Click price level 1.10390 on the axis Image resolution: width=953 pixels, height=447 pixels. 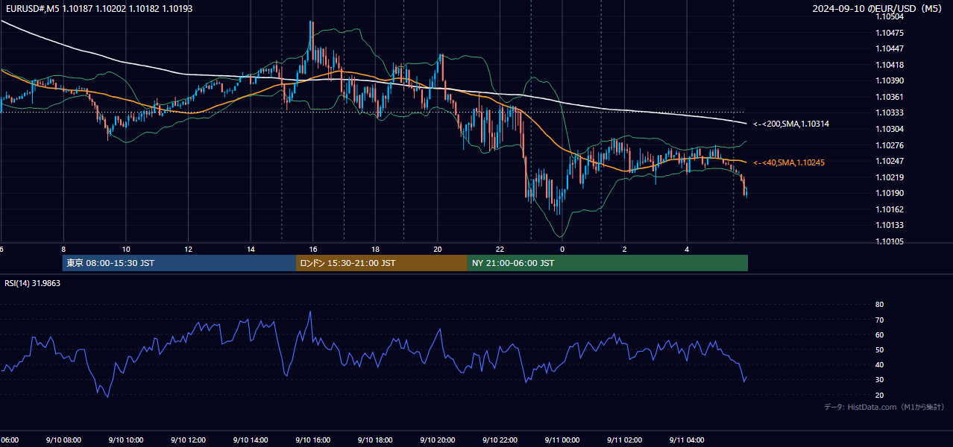click(x=890, y=80)
